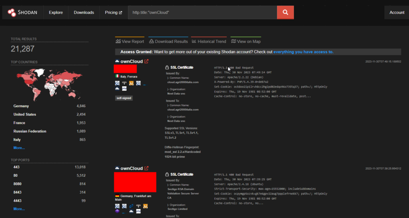Click the Italian flag icon

point(117,76)
